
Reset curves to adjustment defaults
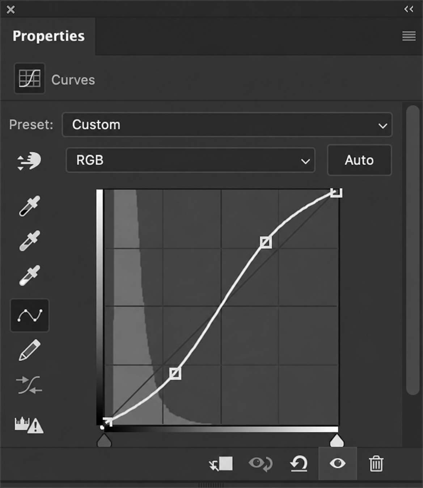pos(299,464)
